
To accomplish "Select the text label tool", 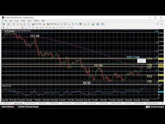I will pyautogui.click(x=33, y=28).
